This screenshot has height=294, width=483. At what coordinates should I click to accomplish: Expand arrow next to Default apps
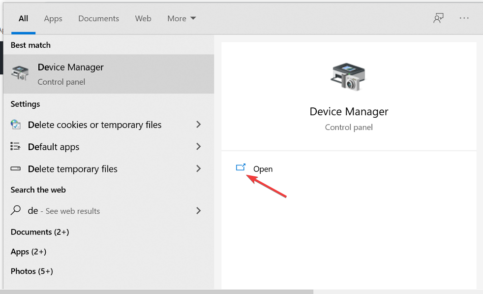point(199,147)
